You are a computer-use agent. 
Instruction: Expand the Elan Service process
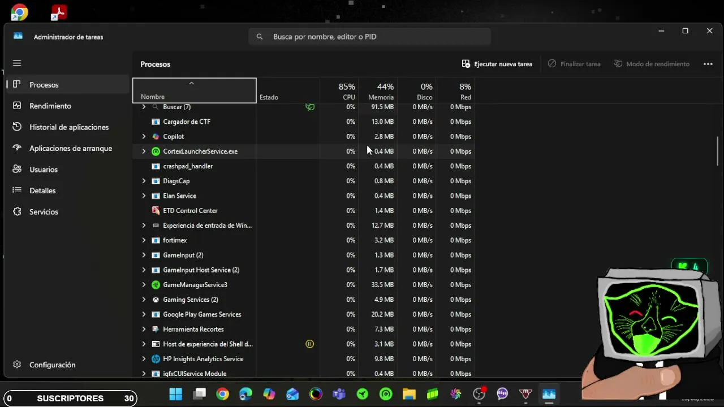[x=144, y=196]
